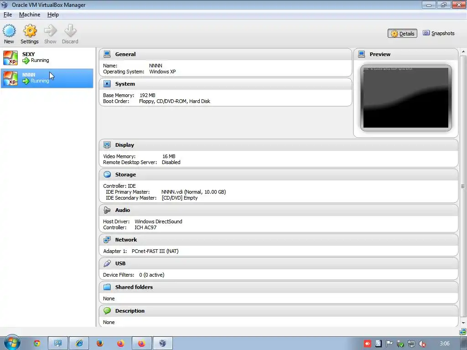467x350 pixels.
Task: Switch to Snapshots view
Action: (438, 33)
